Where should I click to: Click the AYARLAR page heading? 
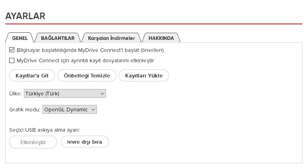click(x=25, y=16)
